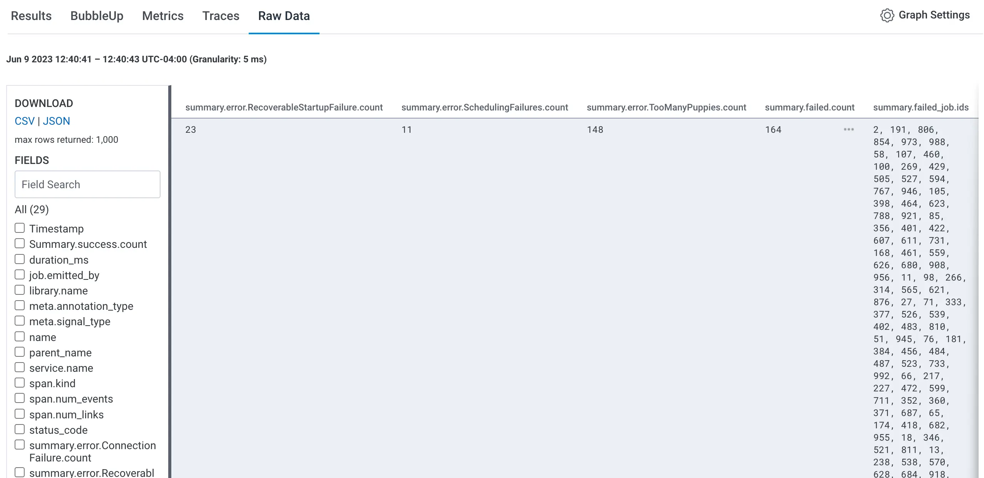Go to the Metrics tab
Screen dimensions: 984x478
pyautogui.click(x=162, y=16)
